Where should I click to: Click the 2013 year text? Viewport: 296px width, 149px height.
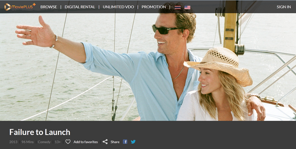click(x=13, y=142)
